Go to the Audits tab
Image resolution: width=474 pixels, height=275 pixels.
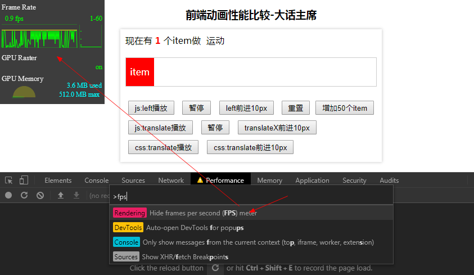click(x=389, y=181)
